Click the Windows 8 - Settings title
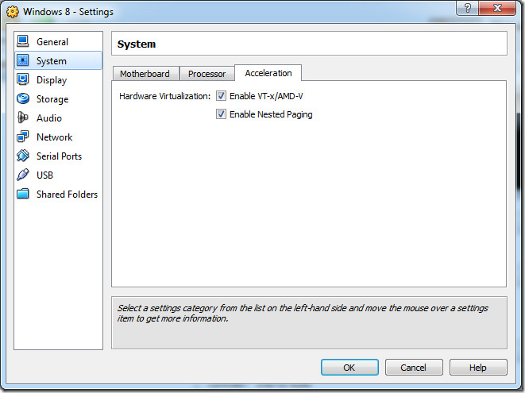Viewport: 525px width, 393px height. tap(68, 12)
